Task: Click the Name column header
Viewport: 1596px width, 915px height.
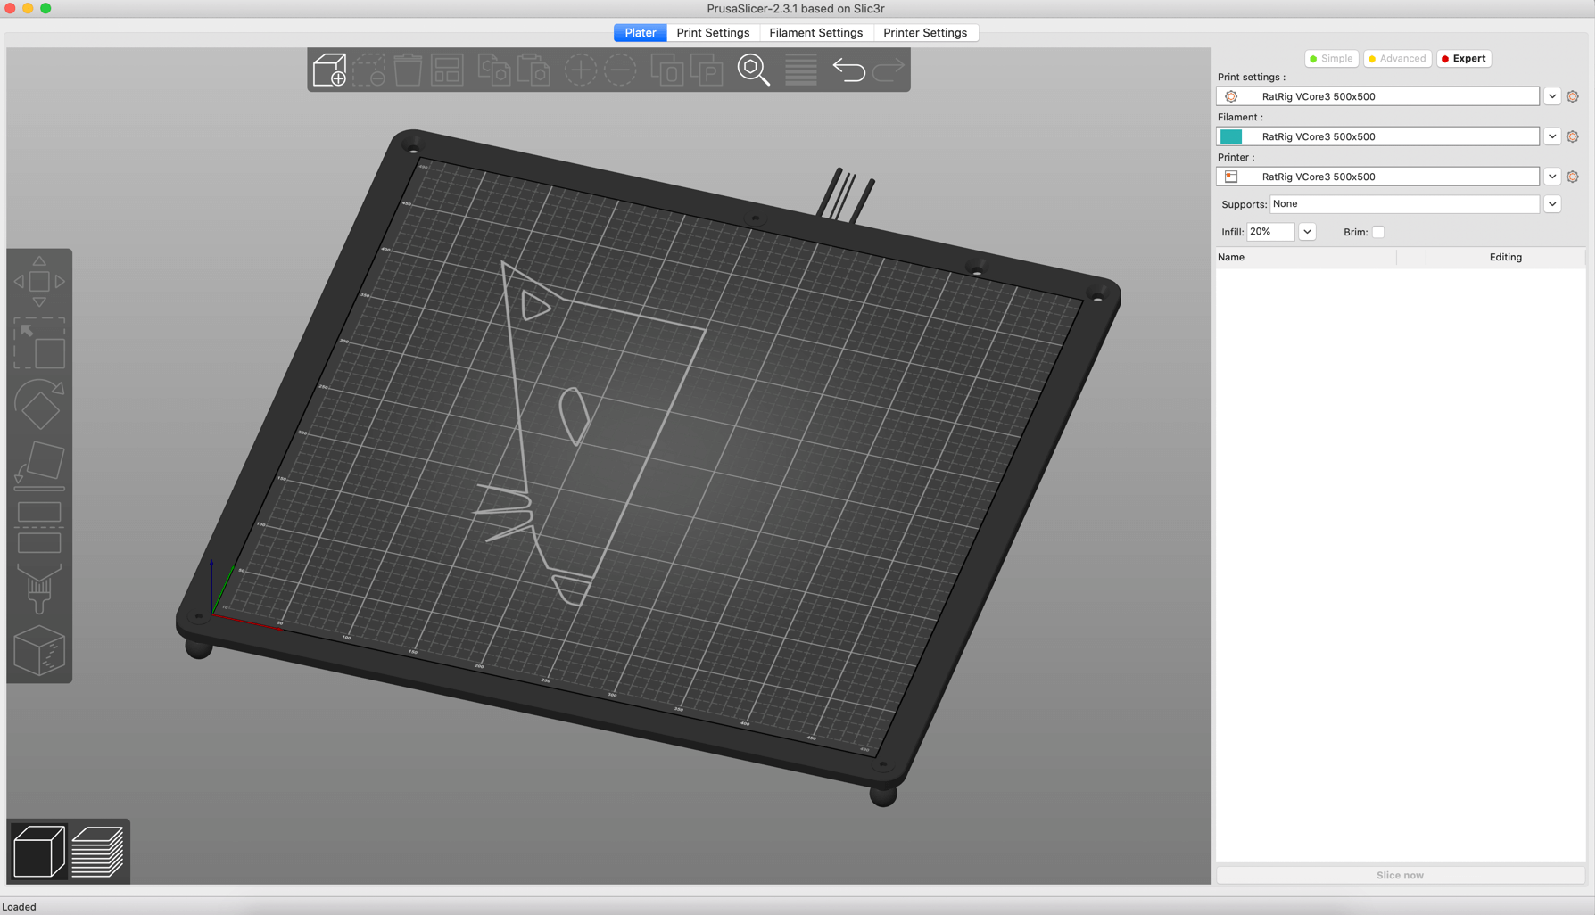Action: click(x=1306, y=257)
